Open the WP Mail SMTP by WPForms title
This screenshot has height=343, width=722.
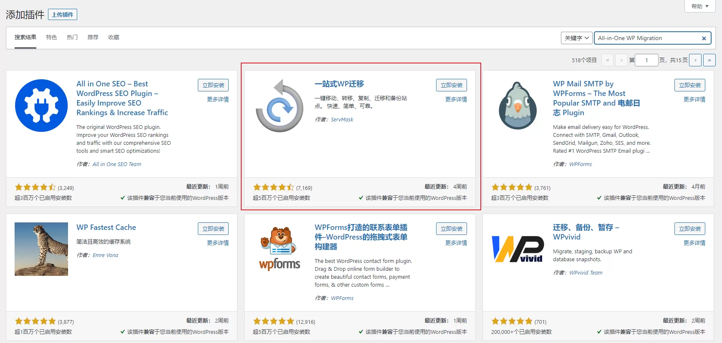pyautogui.click(x=596, y=98)
